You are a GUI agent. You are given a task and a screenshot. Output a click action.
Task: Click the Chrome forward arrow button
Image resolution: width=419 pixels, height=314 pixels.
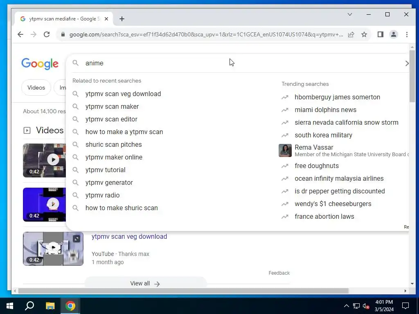pos(34,34)
